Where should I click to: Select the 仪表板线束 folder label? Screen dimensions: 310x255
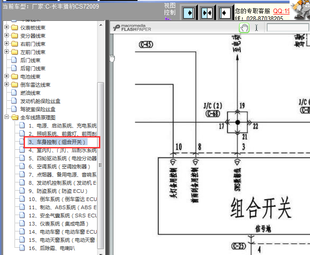[33, 28]
